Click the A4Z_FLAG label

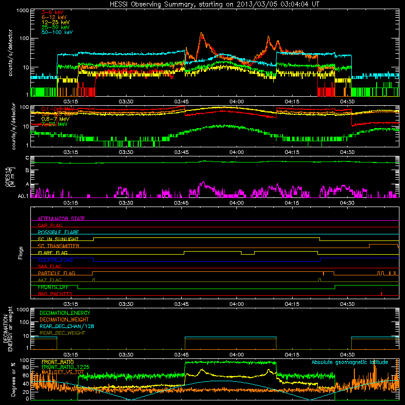pyautogui.click(x=50, y=280)
